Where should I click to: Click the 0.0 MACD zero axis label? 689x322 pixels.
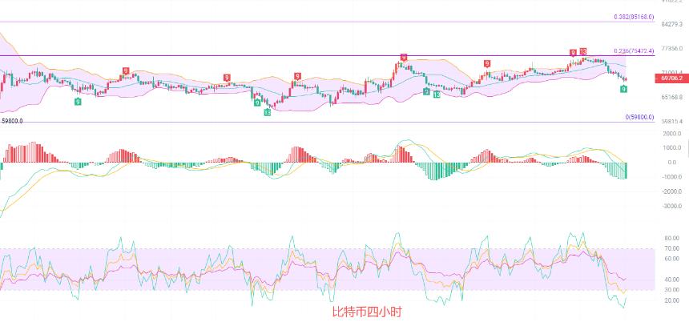click(672, 163)
